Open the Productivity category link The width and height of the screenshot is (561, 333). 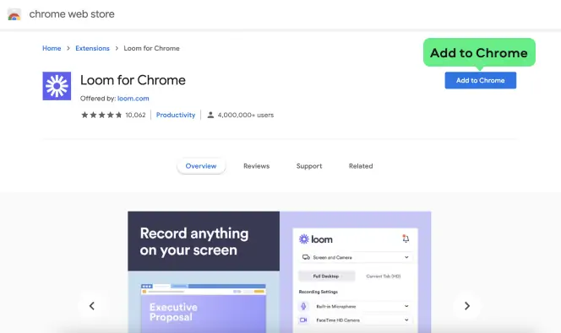[176, 115]
